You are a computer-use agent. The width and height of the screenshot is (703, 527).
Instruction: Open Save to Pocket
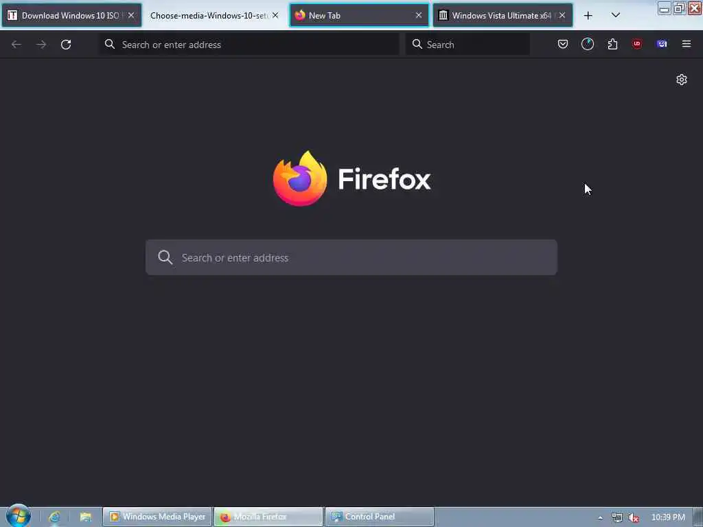coord(563,44)
